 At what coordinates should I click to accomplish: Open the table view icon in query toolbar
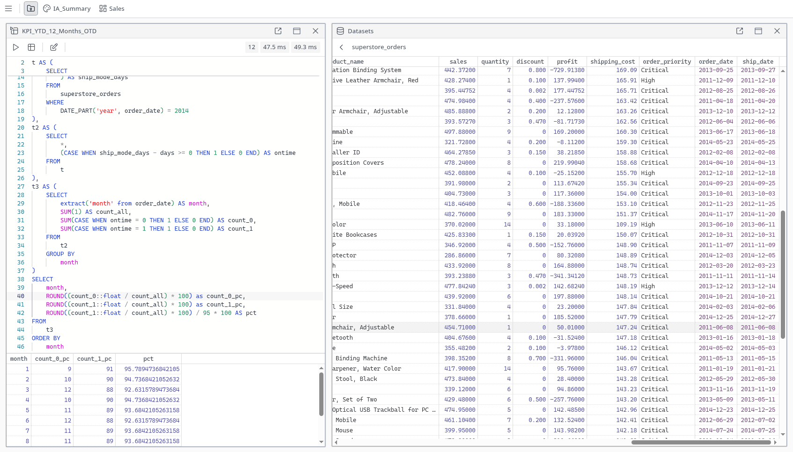[x=31, y=47]
